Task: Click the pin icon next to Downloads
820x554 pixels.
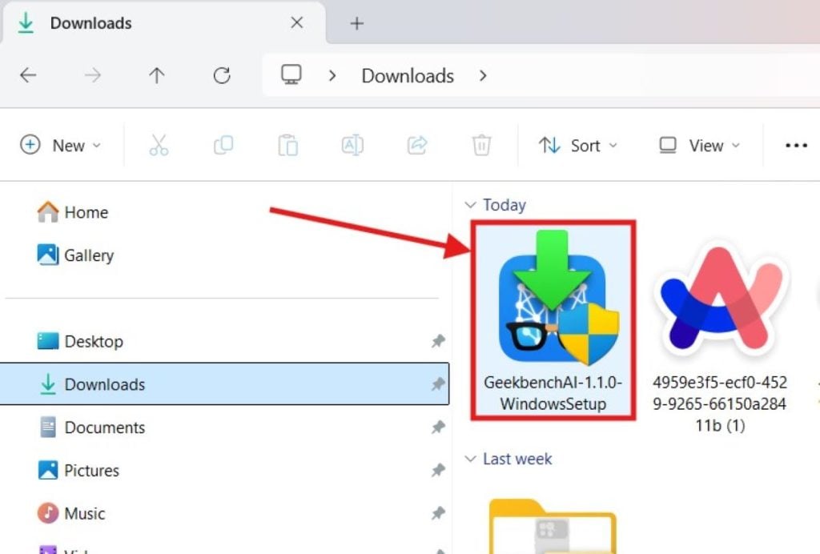Action: (x=438, y=384)
